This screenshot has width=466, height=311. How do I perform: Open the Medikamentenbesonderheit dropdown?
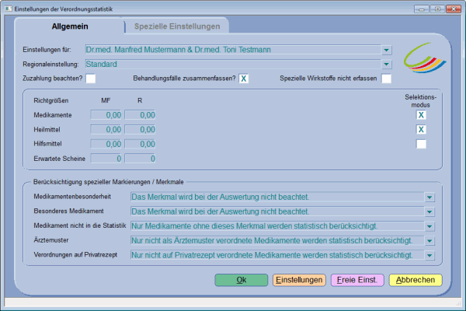429,197
